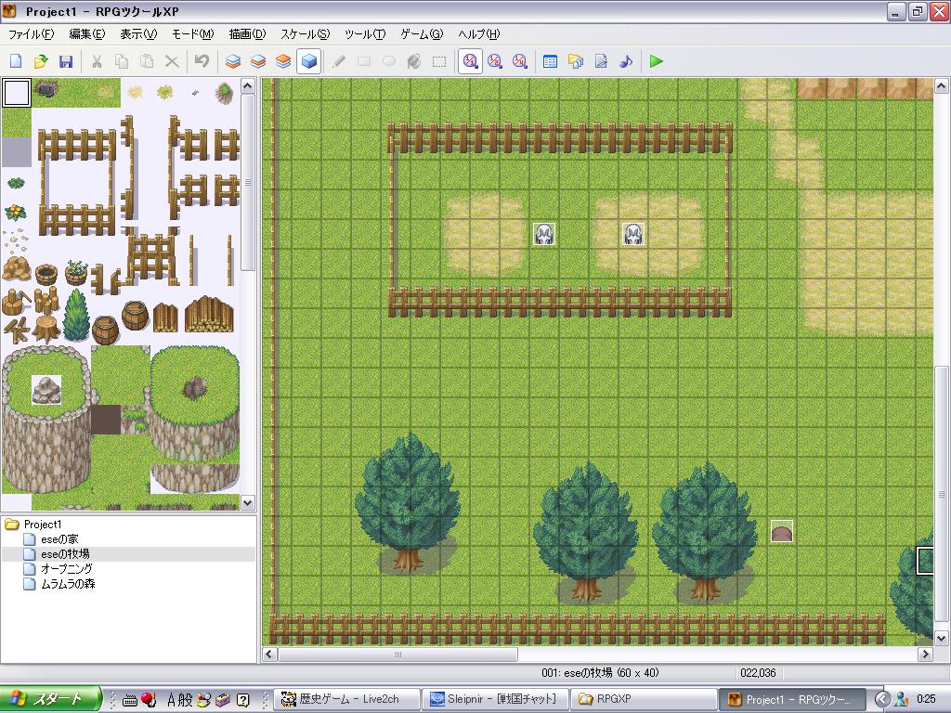Select the brown mound event near trees
Screen dimensions: 951x713
(x=782, y=530)
